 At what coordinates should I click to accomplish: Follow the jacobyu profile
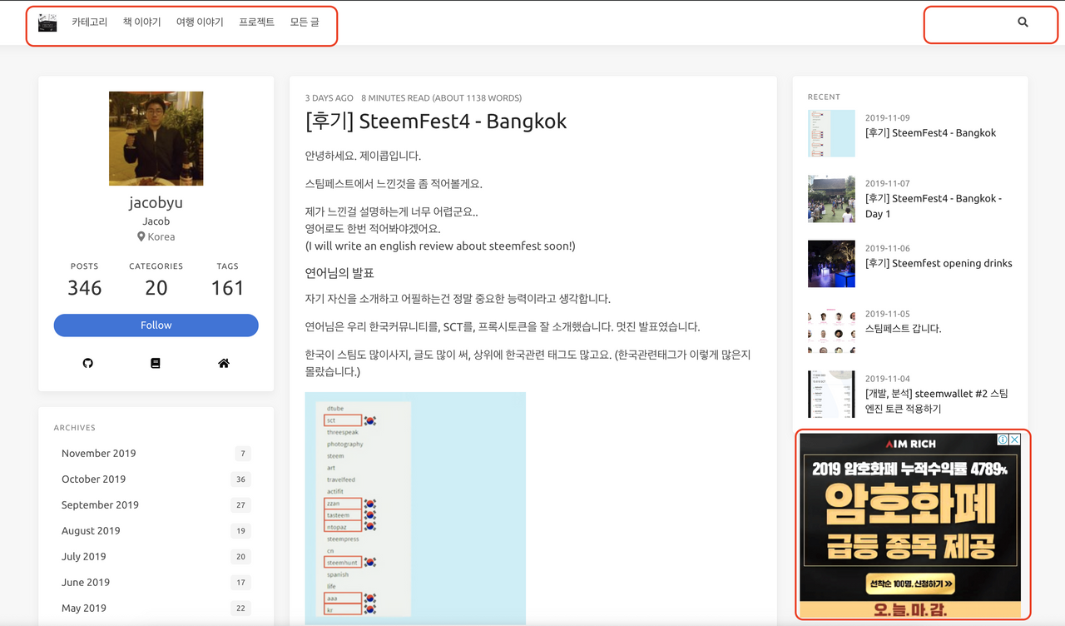[156, 325]
